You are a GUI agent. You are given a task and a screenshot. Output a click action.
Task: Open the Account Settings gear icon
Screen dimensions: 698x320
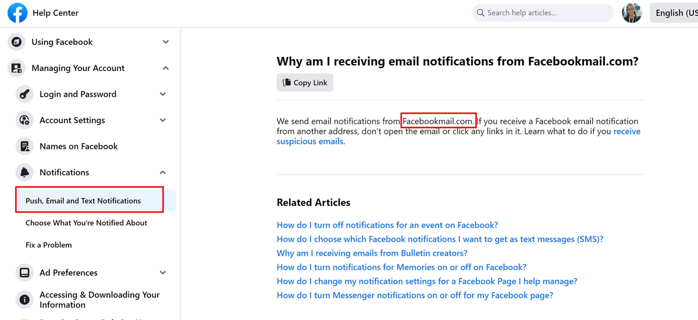(x=24, y=120)
